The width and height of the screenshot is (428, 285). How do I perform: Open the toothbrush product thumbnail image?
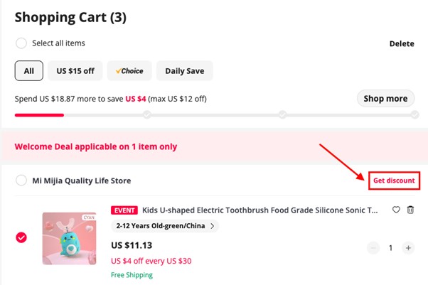coord(70,238)
